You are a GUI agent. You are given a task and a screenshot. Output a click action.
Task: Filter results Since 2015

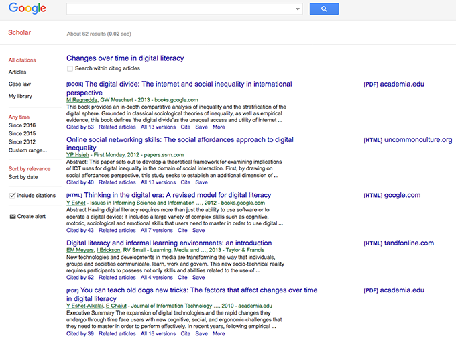(22, 133)
